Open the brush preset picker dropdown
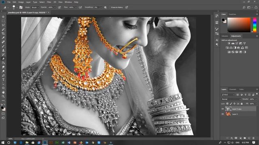259x145 pixels. [17, 7]
